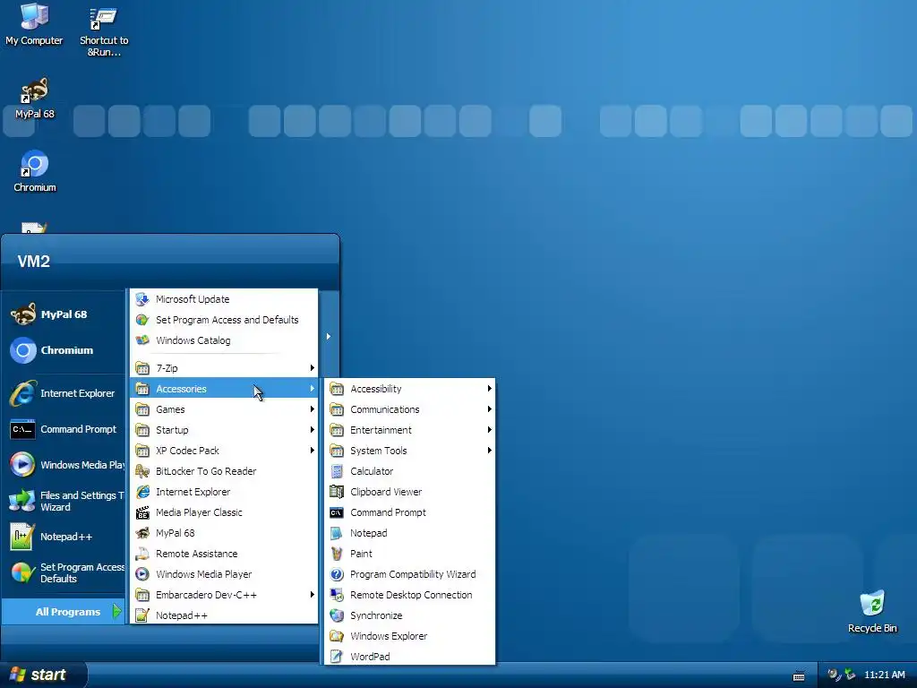This screenshot has width=917, height=688.
Task: Open Windows Explorer
Action: coord(409,636)
